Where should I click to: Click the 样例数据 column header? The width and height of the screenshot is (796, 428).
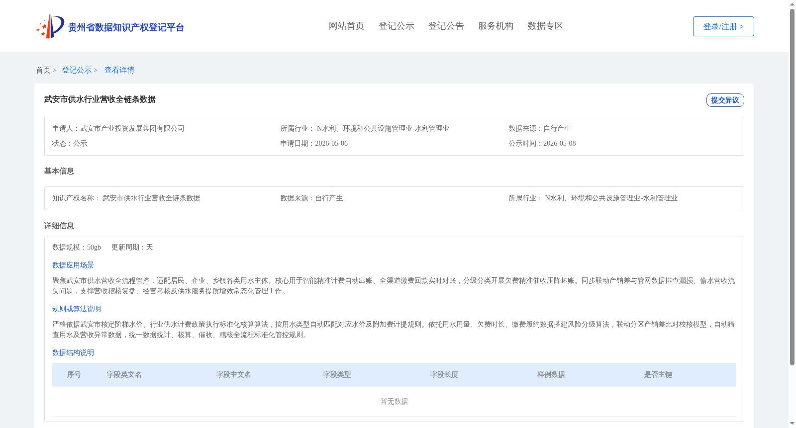tap(551, 374)
